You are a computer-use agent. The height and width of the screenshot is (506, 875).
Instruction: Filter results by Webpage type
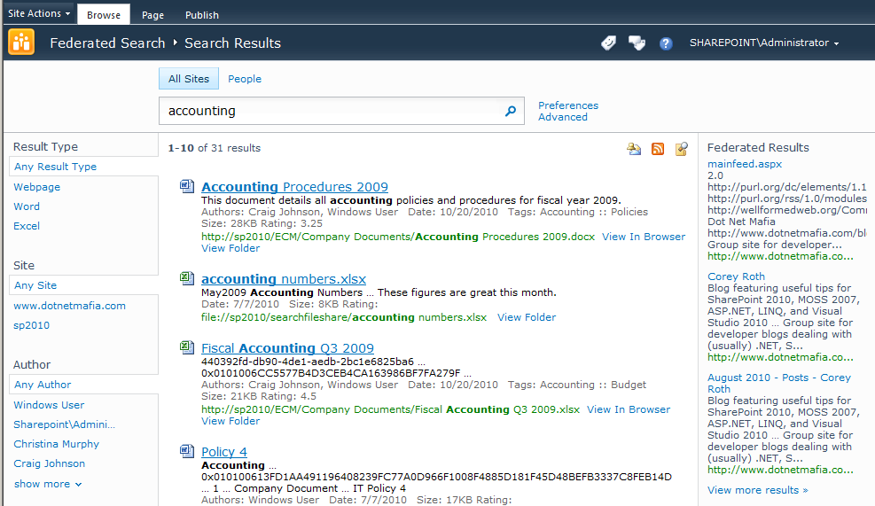(37, 187)
